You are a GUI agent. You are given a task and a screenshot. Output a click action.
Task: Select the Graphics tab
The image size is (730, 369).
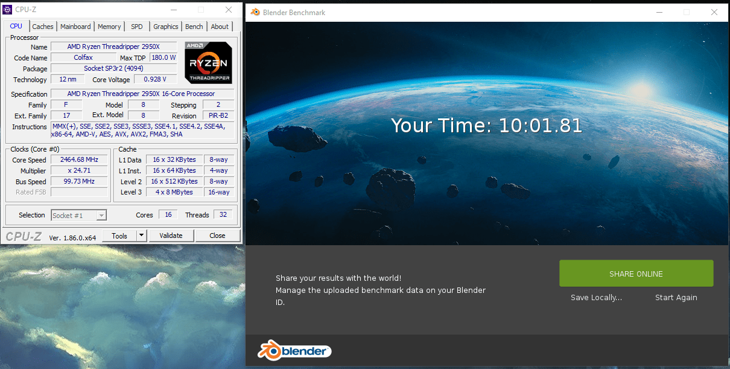click(165, 27)
